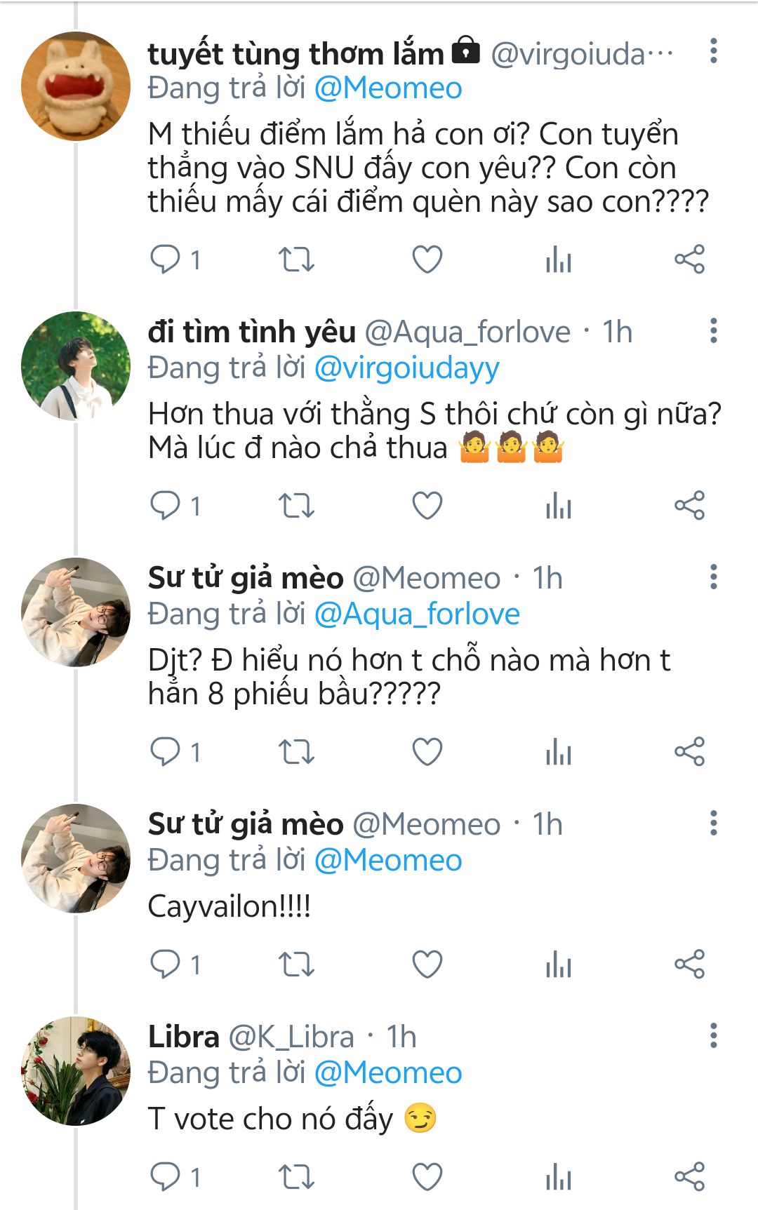
Task: Retweet the đi tìm tình yêu tweet
Action: click(x=296, y=506)
